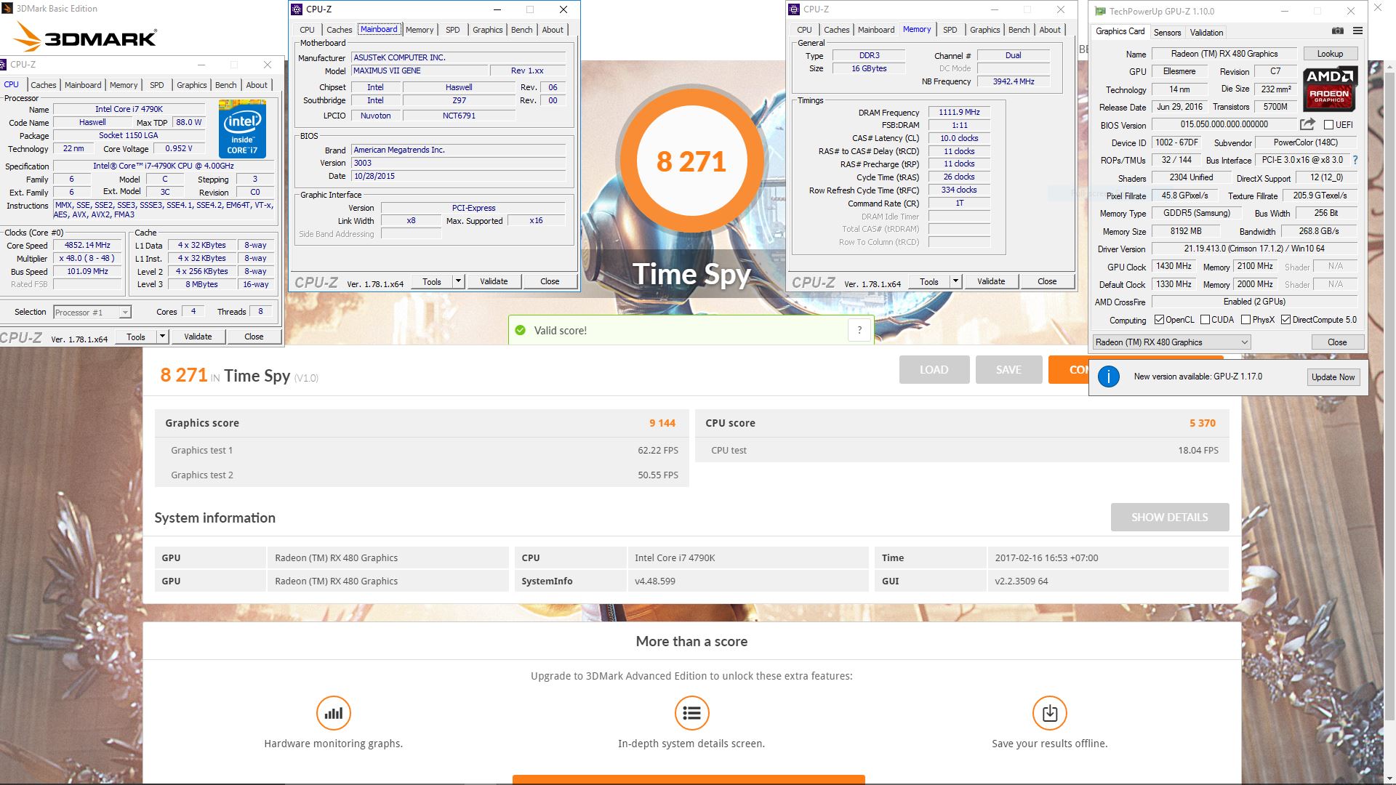Click the motherboard model MAXIMUS VII GENE
Screen dimensions: 1396x785
[419, 71]
